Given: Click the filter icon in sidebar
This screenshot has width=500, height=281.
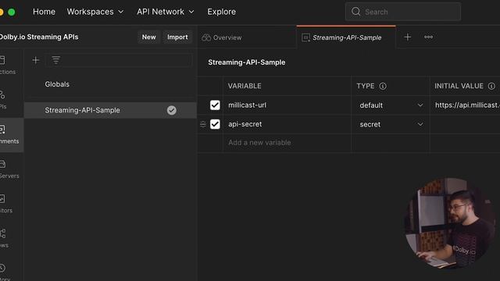Looking at the screenshot, I should [x=55, y=60].
